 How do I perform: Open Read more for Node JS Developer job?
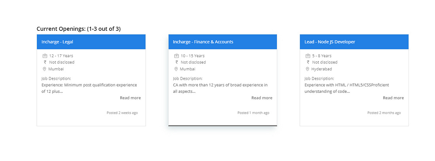click(x=393, y=98)
